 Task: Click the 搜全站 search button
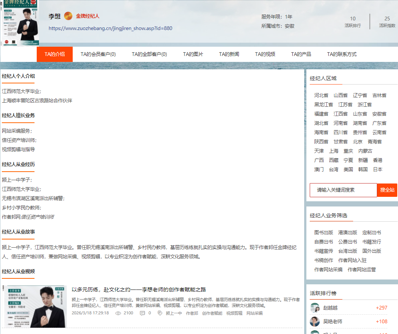pos(387,190)
